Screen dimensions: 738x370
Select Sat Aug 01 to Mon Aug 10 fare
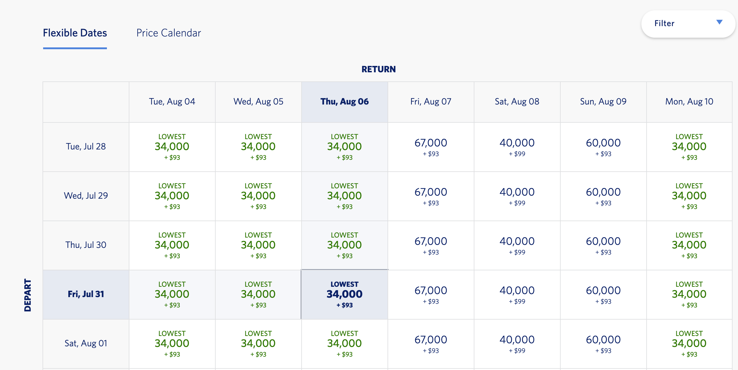pos(689,344)
